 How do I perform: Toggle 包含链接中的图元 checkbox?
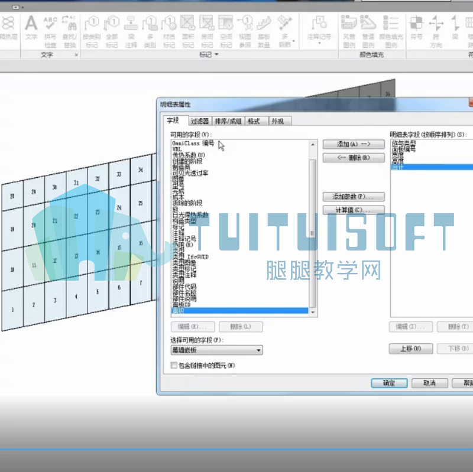[x=174, y=365]
